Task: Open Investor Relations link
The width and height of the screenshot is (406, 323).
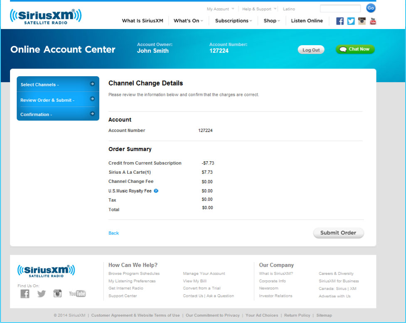Action: [x=276, y=296]
